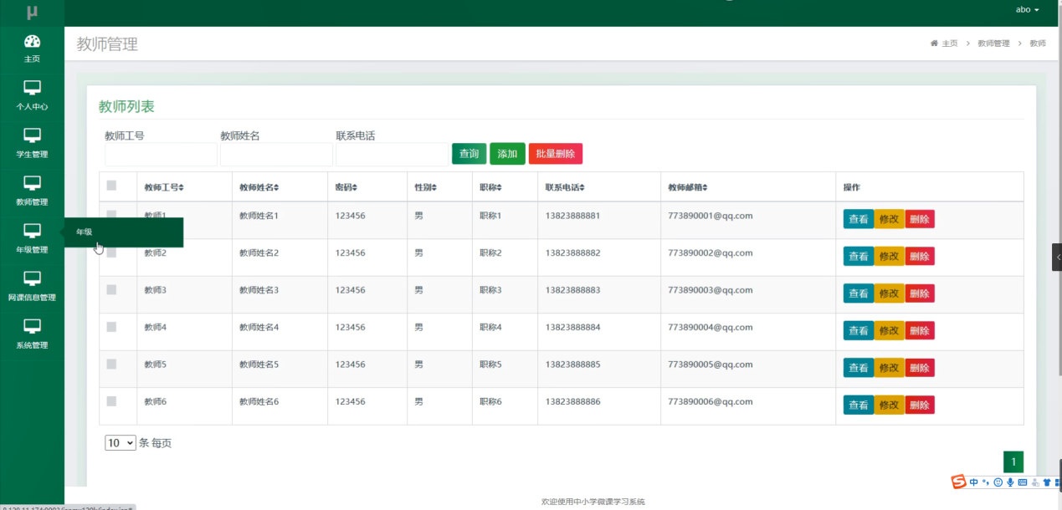Image resolution: width=1062 pixels, height=510 pixels.
Task: Tick the checkbox for row 教师6
Action: point(111,401)
